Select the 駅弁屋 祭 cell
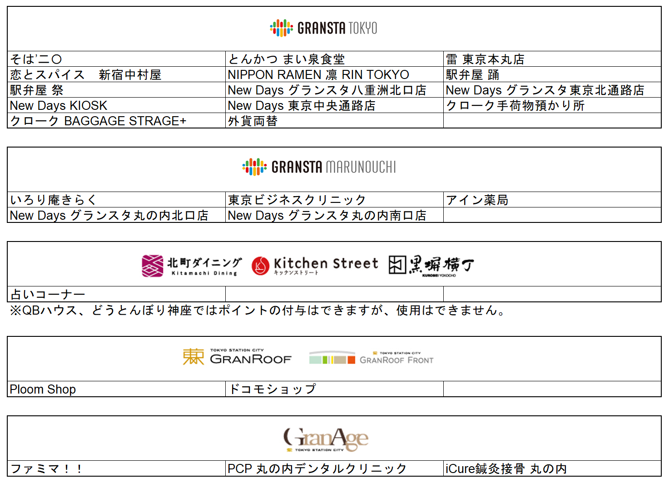The width and height of the screenshot is (669, 483). coord(116,90)
